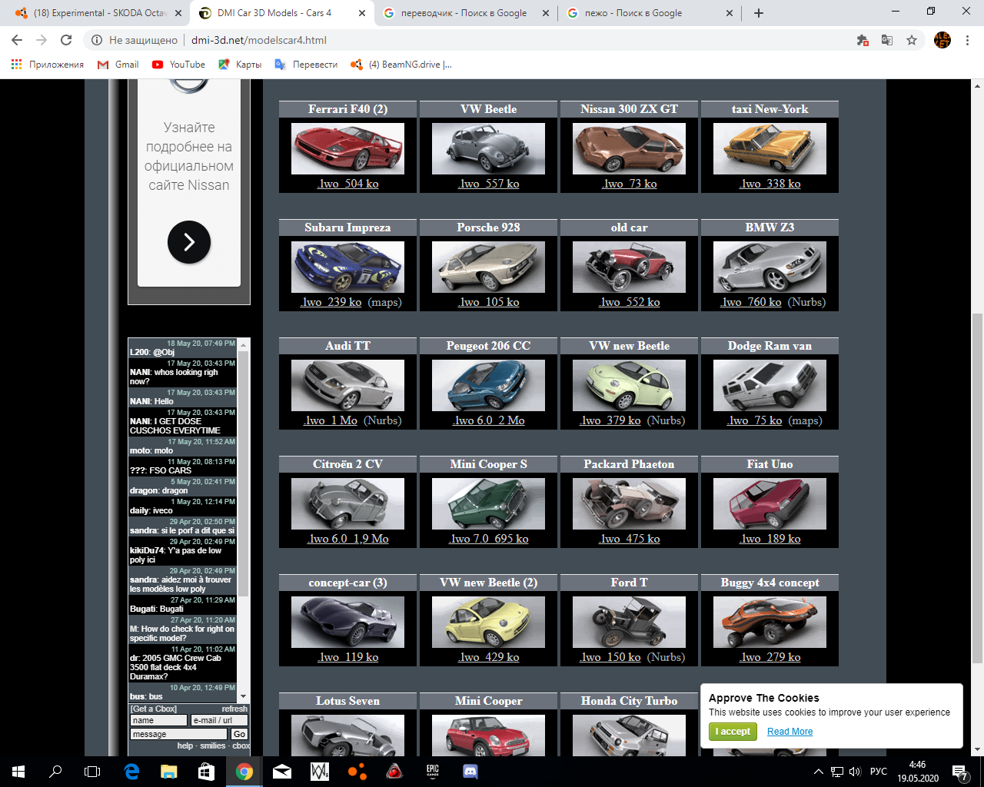Click the Nissan ad arrow button
Viewport: 984px width, 787px height.
[189, 242]
